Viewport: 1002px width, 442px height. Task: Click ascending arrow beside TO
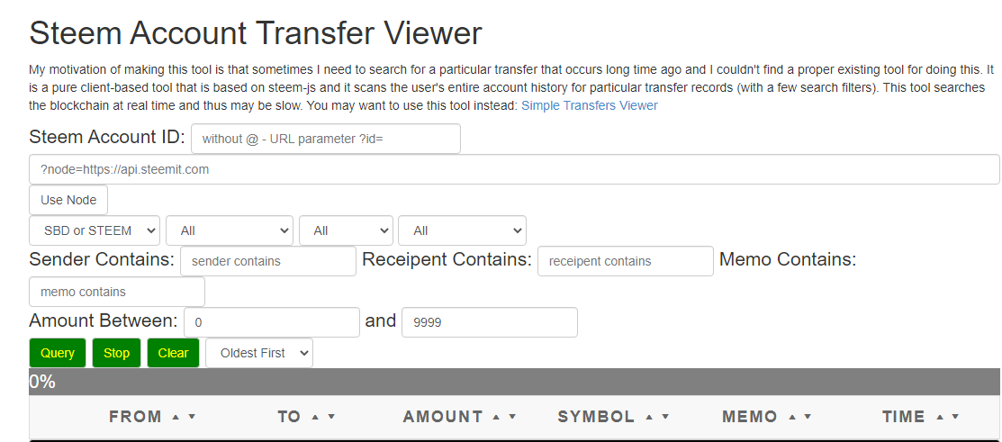[315, 417]
